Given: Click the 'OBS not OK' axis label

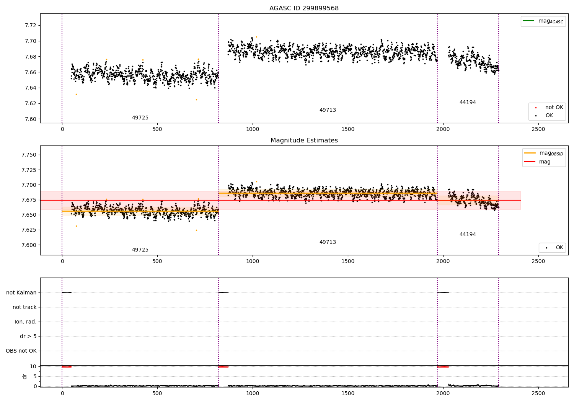Looking at the screenshot, I should coord(21,351).
